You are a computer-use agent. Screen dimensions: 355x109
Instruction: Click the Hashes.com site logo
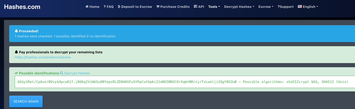22,7
